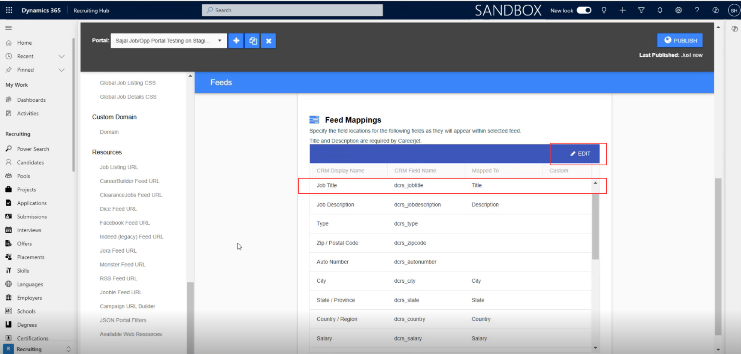
Task: Open the settings gear icon
Action: (x=678, y=10)
